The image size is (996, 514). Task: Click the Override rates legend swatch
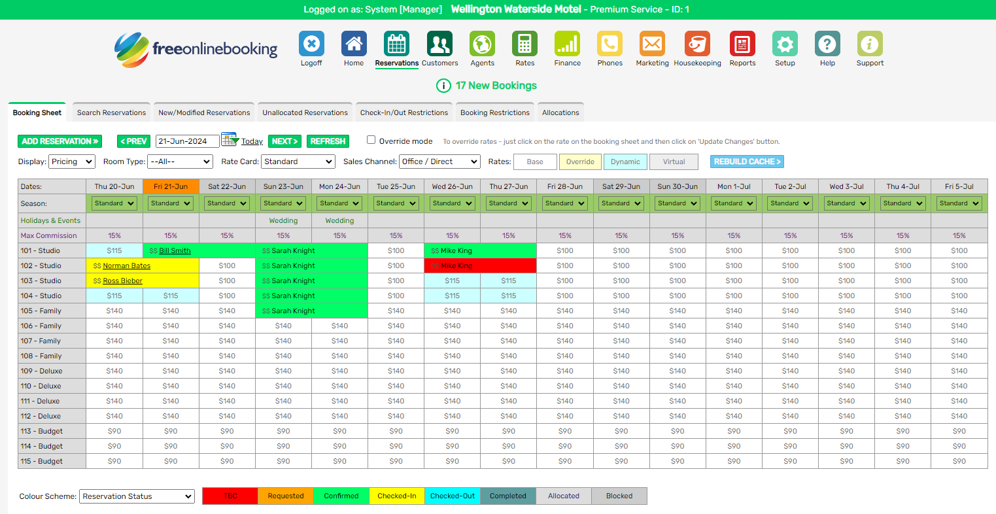point(580,162)
